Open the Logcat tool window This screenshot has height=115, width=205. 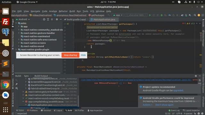coord(58,111)
